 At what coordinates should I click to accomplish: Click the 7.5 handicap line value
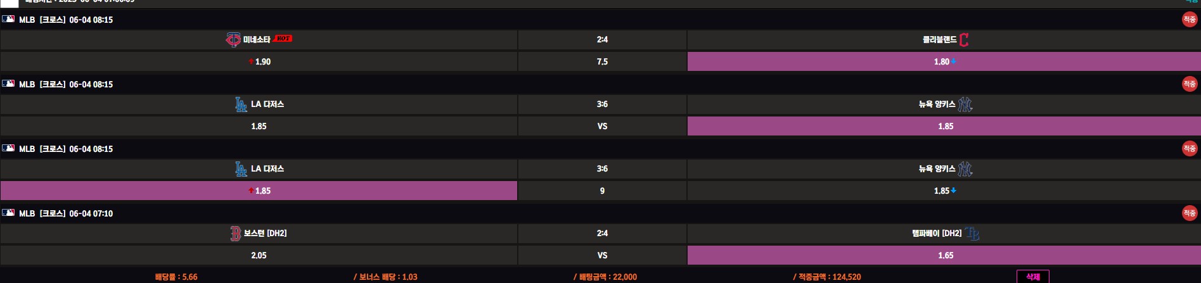point(602,61)
